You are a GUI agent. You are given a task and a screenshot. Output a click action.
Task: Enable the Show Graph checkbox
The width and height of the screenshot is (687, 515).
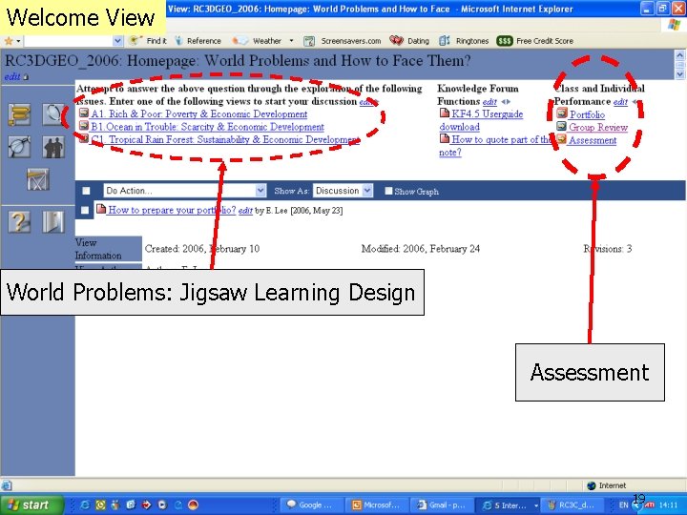(388, 191)
